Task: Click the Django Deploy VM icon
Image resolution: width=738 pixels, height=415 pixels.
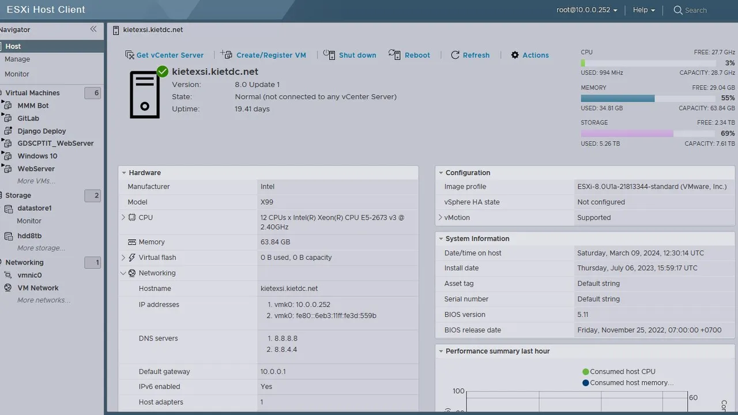Action: click(x=8, y=131)
